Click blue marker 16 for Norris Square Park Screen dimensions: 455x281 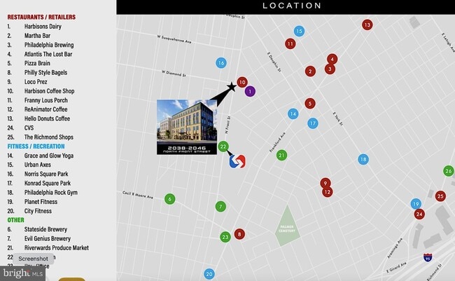pos(221,63)
